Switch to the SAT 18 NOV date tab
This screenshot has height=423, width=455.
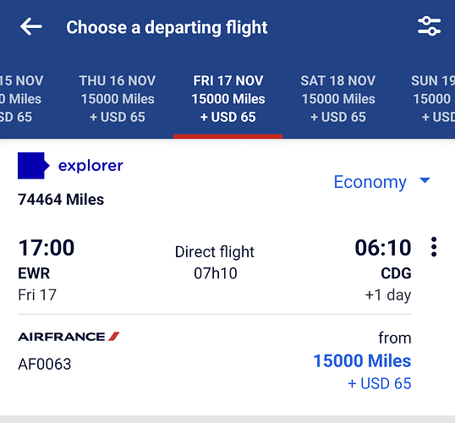pyautogui.click(x=338, y=99)
